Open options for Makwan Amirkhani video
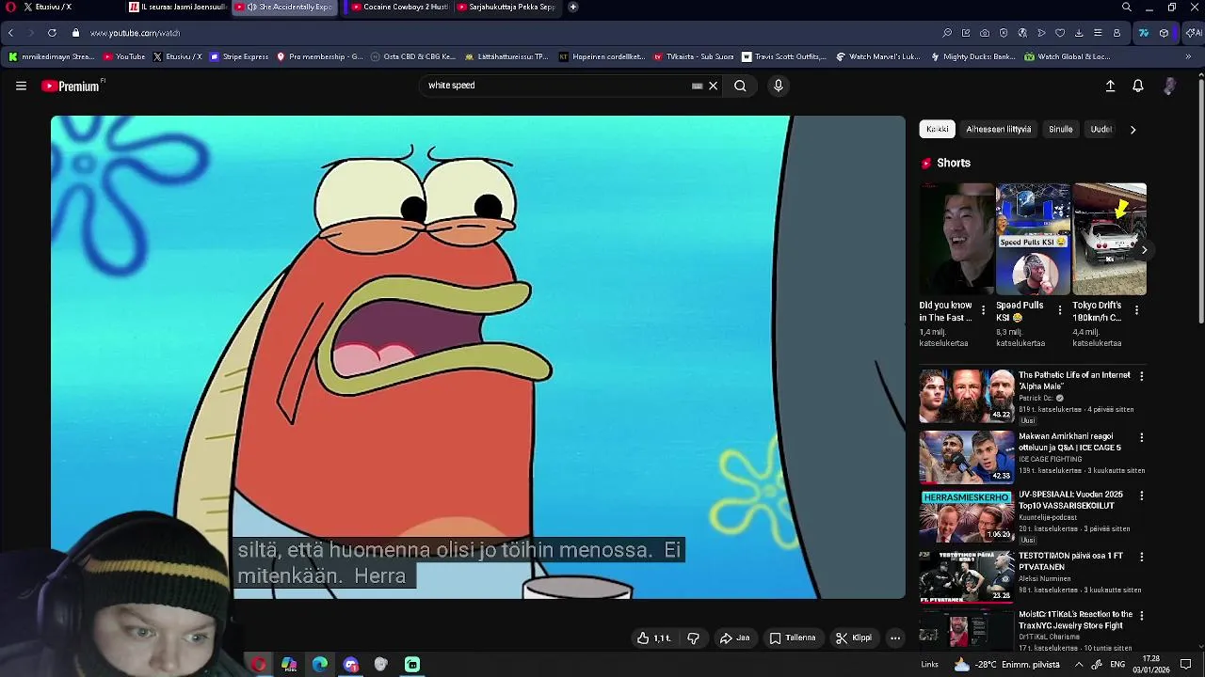The width and height of the screenshot is (1205, 677). tap(1142, 437)
